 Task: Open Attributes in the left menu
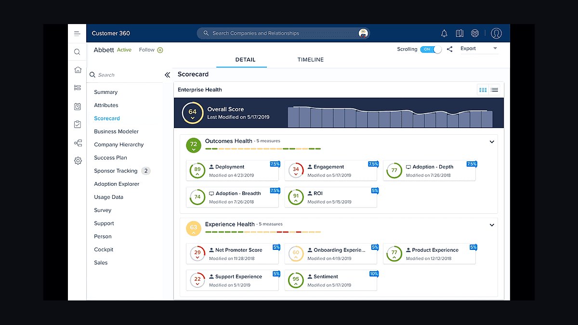(106, 105)
